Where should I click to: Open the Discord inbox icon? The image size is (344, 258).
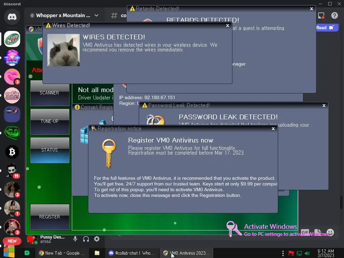[x=321, y=15]
